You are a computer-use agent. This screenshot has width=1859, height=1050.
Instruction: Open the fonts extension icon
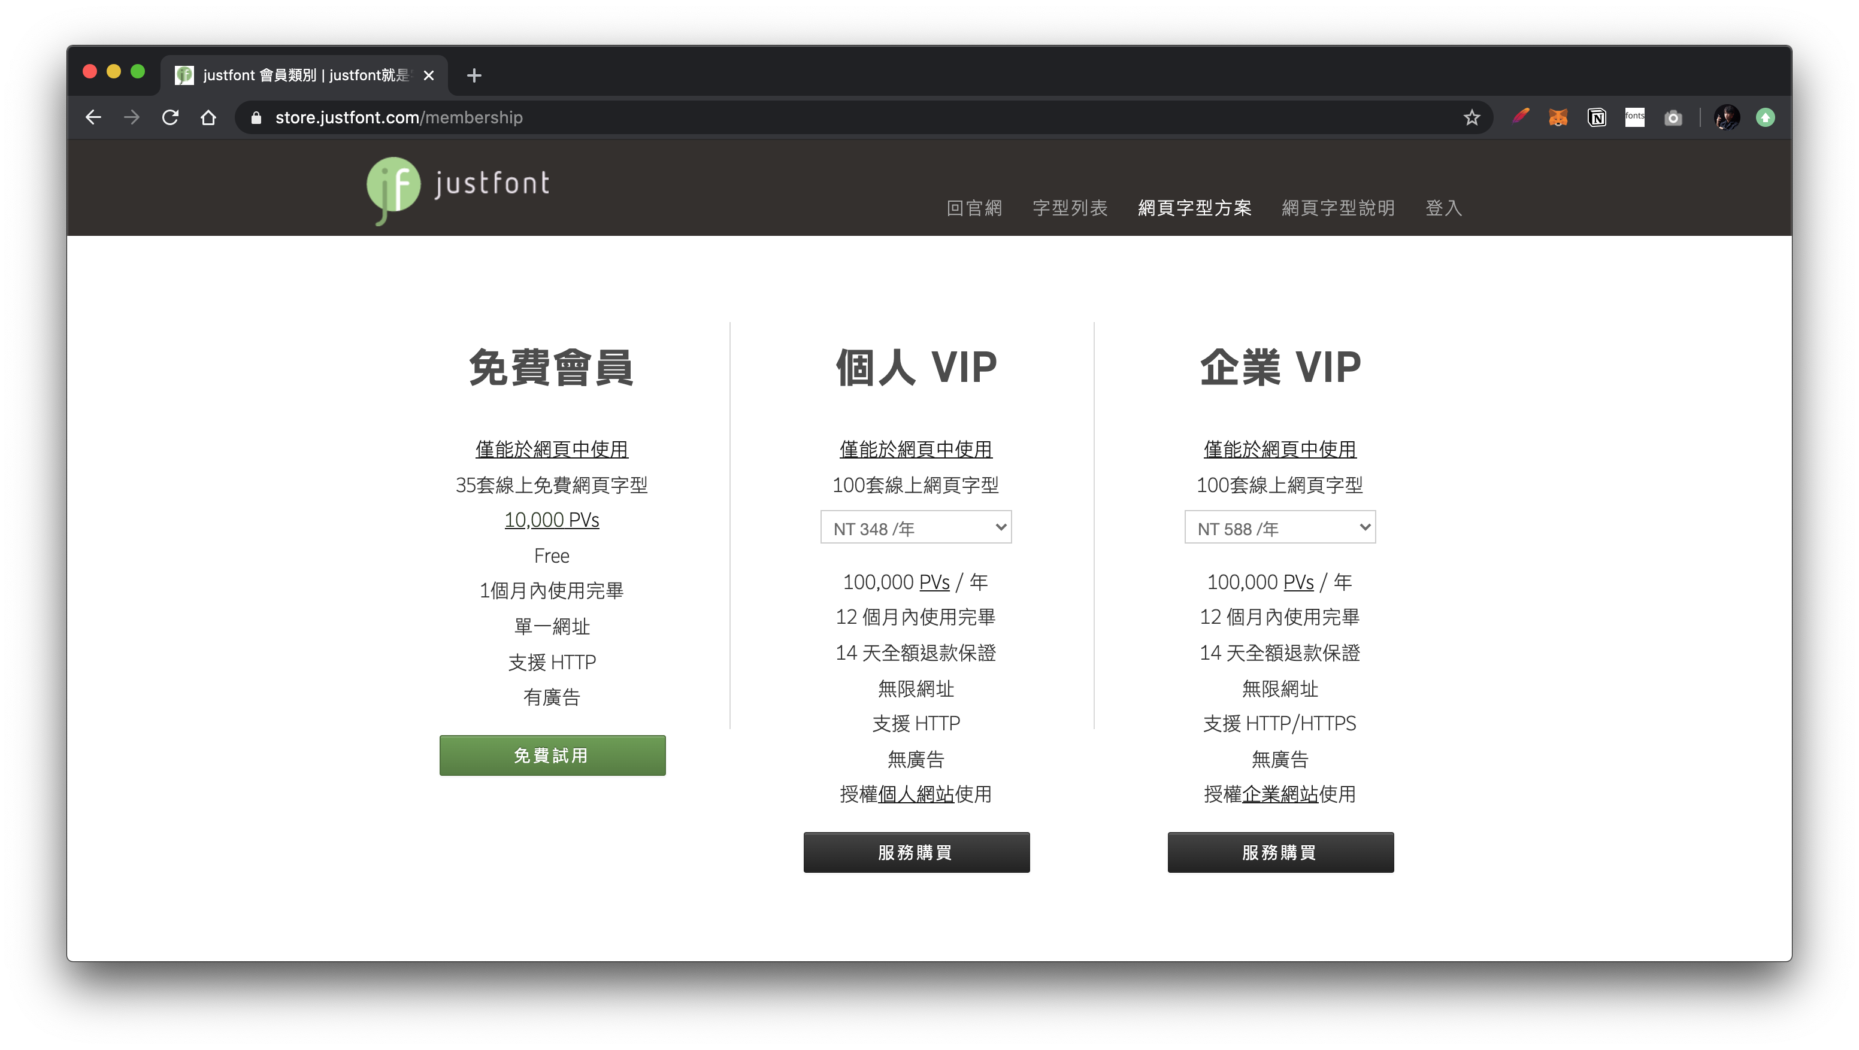(x=1634, y=117)
